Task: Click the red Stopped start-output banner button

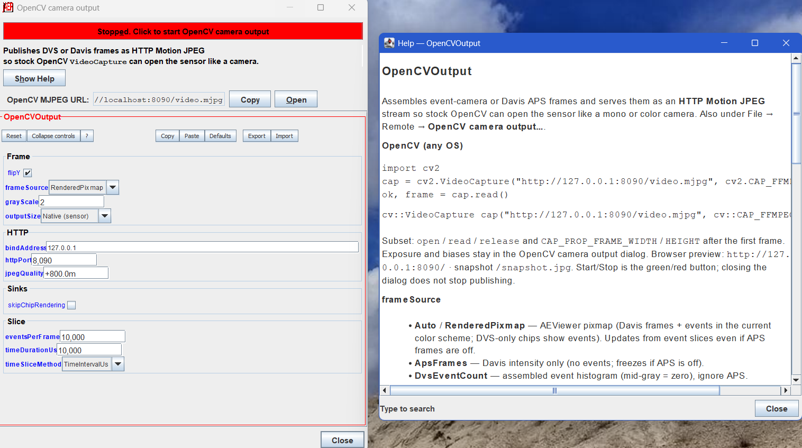Action: 183,31
